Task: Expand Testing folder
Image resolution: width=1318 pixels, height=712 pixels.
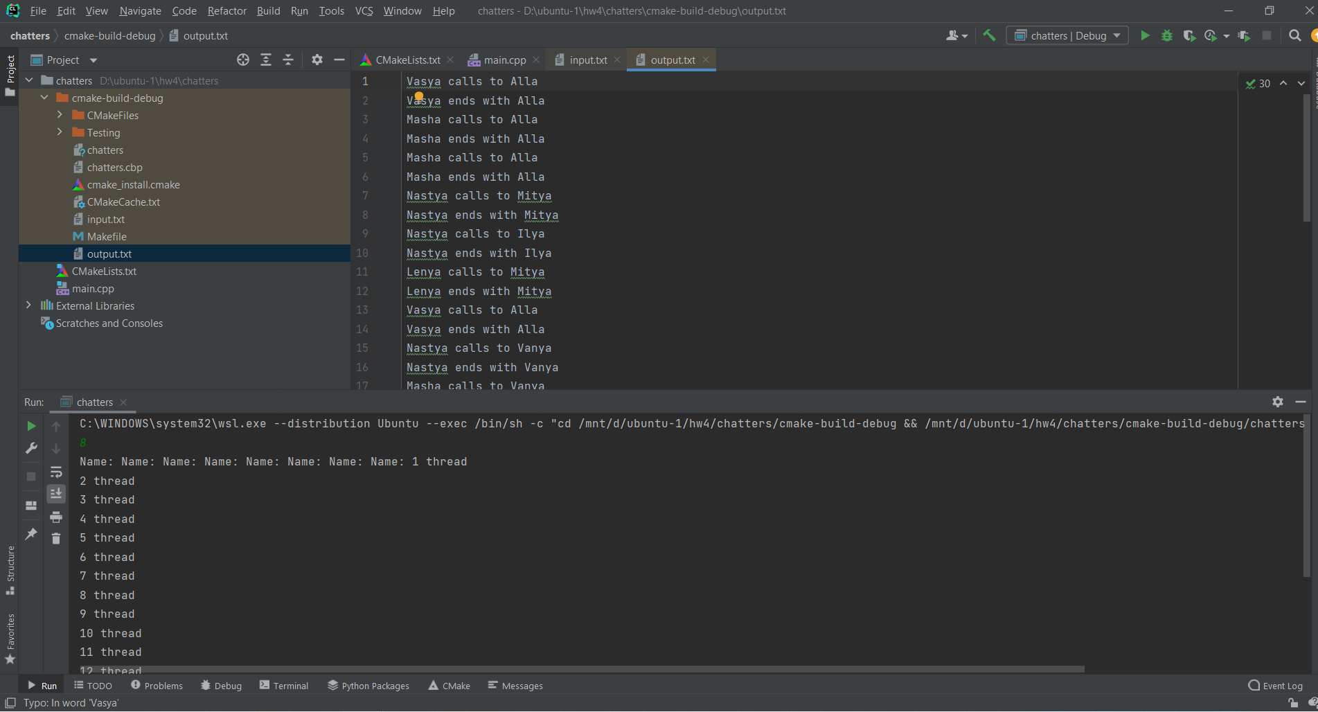Action: [x=60, y=132]
